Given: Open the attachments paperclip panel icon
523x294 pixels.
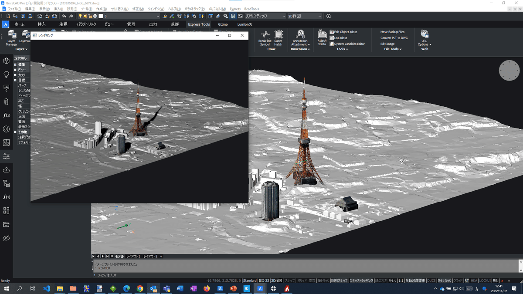Looking at the screenshot, I should (6, 101).
